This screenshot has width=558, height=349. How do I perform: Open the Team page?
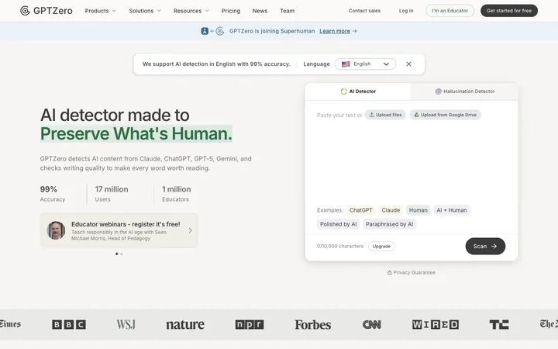[287, 11]
